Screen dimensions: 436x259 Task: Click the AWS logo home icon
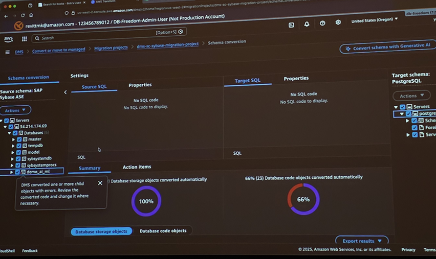pos(9,39)
